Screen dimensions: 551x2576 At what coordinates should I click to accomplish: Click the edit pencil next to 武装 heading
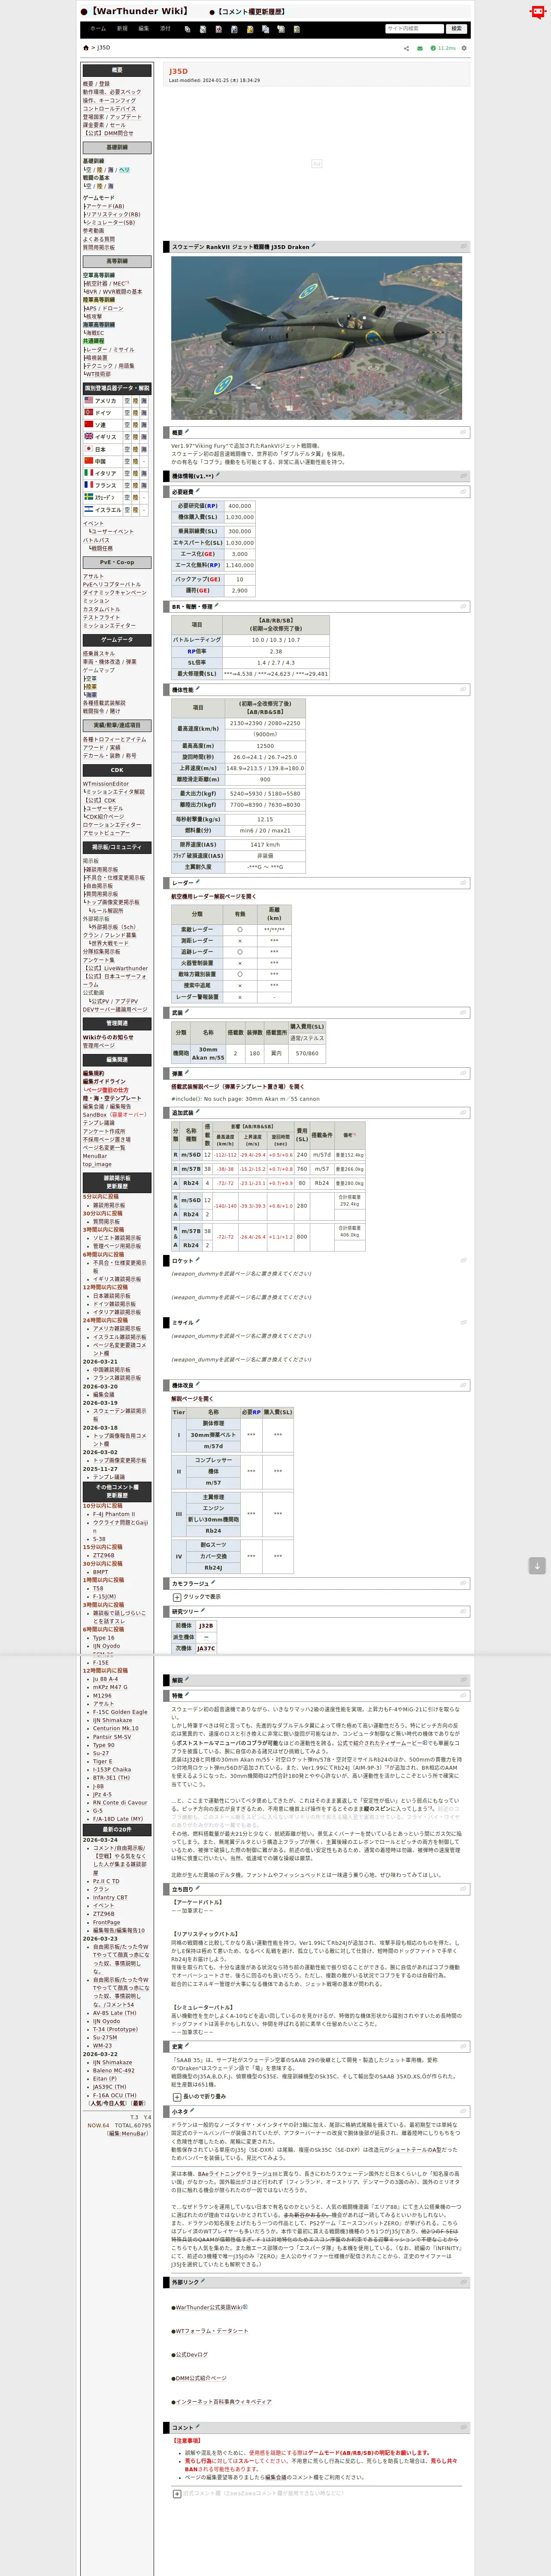[x=187, y=1012]
